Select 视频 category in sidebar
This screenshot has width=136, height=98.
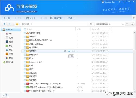[x=9, y=42]
